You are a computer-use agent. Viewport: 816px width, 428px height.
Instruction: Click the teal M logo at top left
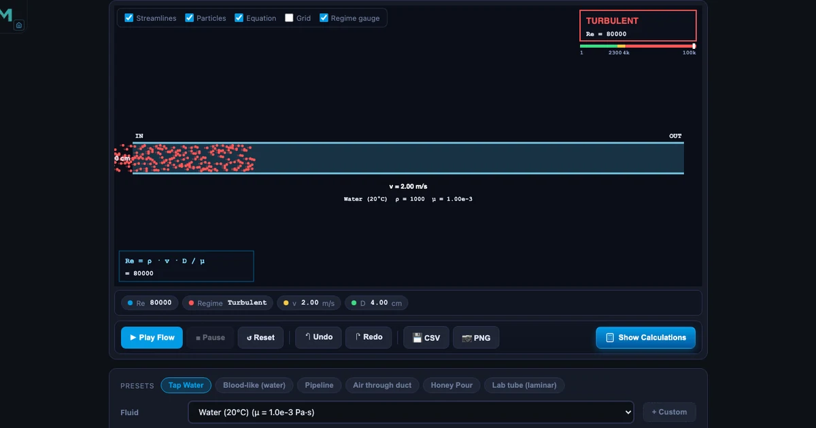pos(6,15)
